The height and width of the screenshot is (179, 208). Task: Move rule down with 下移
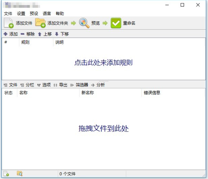click(x=62, y=34)
